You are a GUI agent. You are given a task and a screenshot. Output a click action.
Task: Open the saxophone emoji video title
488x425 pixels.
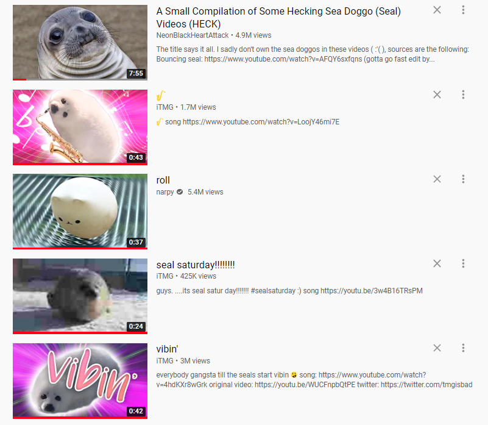click(x=161, y=95)
